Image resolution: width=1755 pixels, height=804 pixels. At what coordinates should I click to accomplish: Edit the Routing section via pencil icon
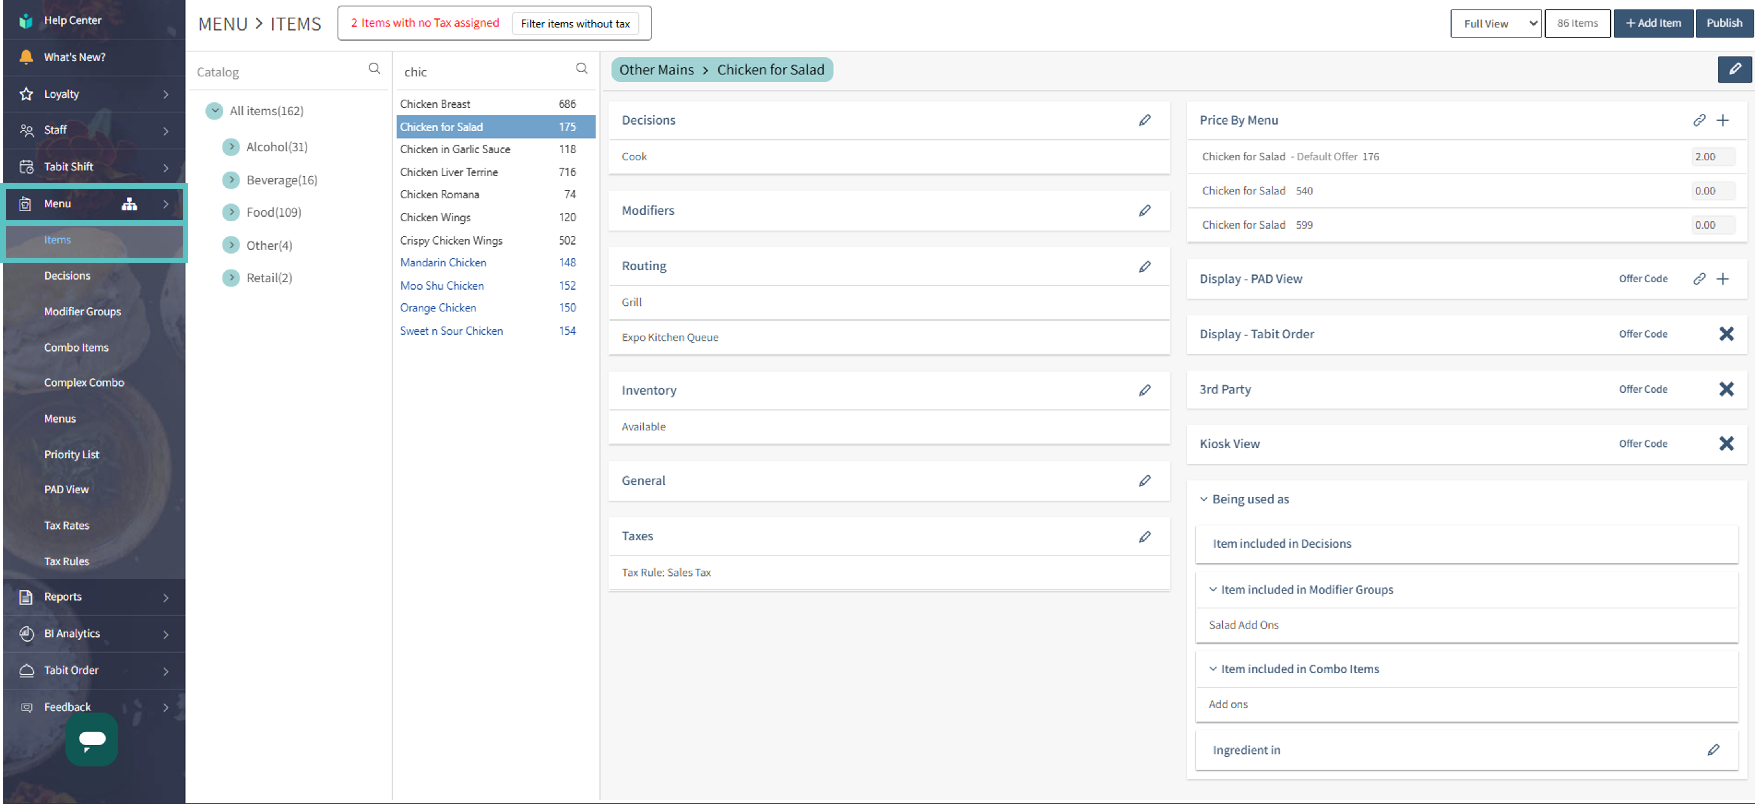click(x=1145, y=266)
